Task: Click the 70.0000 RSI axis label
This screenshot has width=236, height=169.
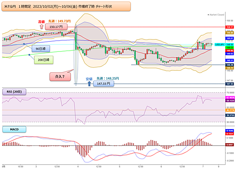Action: coord(230,93)
